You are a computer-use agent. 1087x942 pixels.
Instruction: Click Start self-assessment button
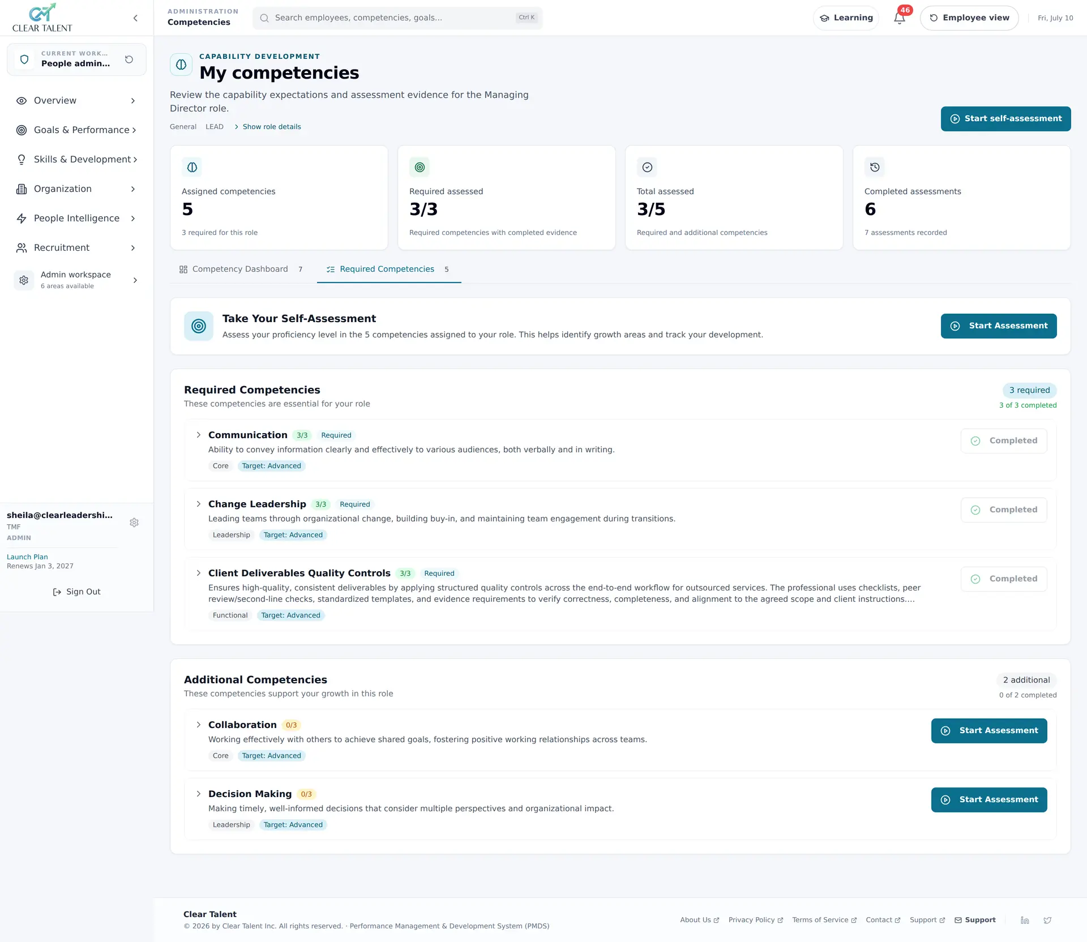coord(1005,119)
